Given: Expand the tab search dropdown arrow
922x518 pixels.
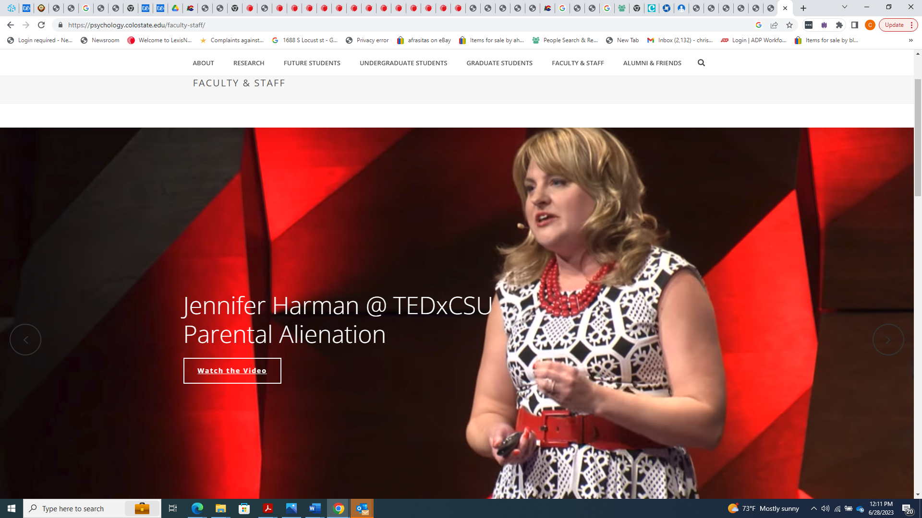Looking at the screenshot, I should (845, 7).
